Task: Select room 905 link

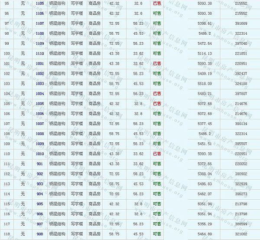Action: tap(40, 204)
